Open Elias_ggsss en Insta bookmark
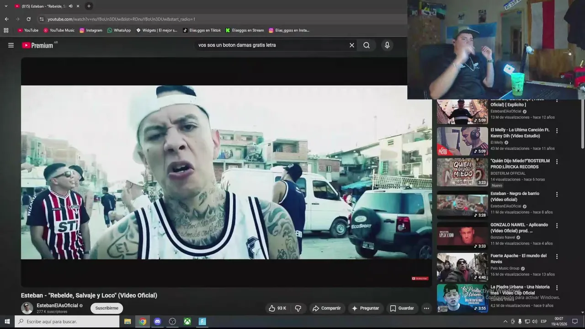Viewport: 585px width, 329px height. pos(289,30)
